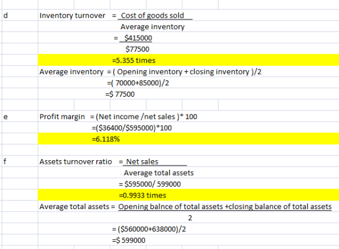
Task: Click 'Assets turnover ratio' label
Action: click(76, 161)
